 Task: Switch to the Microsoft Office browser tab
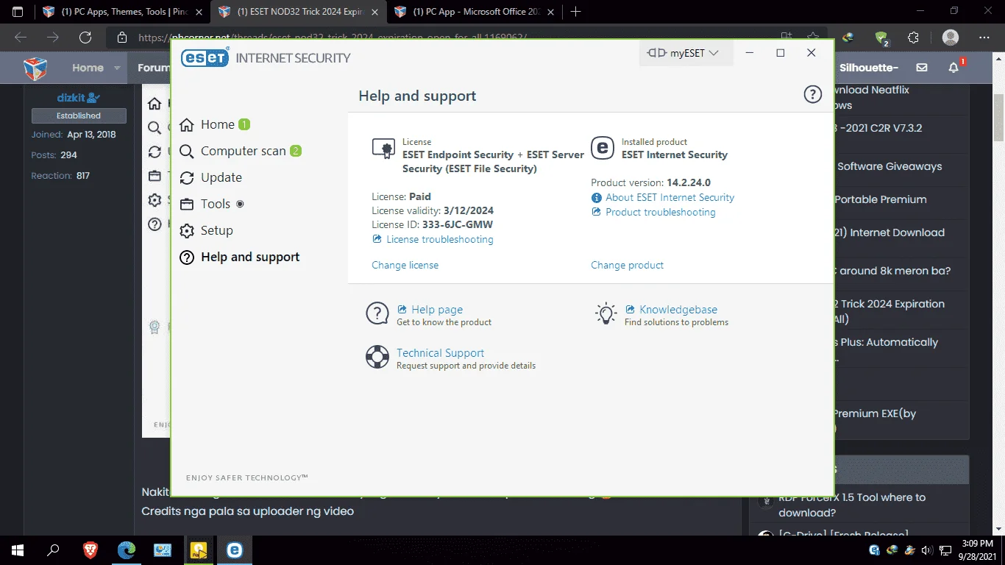[475, 12]
